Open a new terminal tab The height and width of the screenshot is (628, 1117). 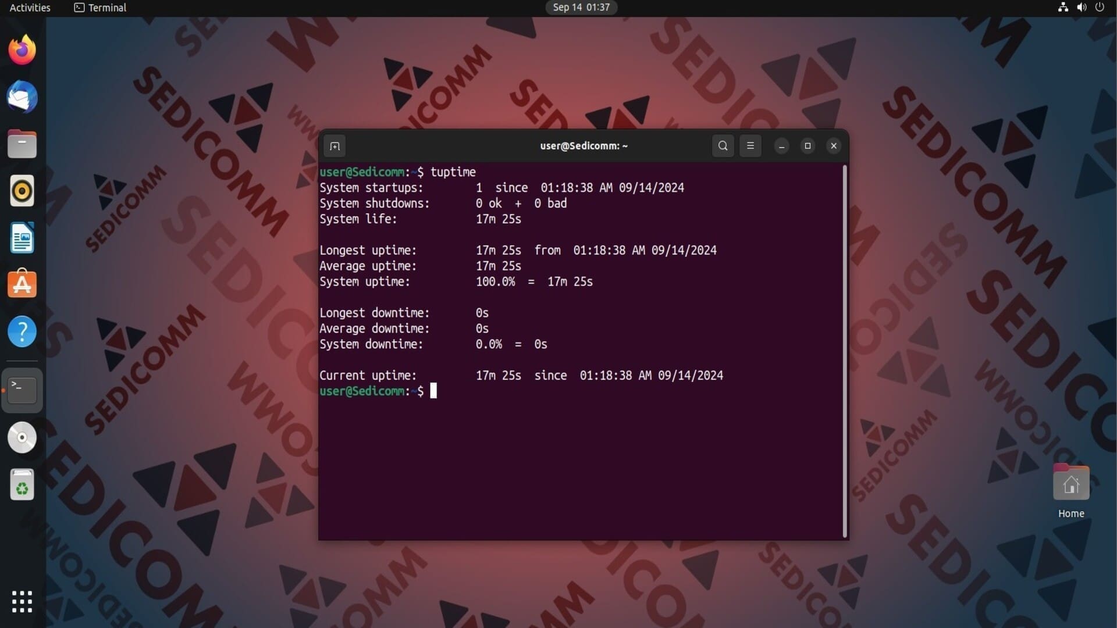coord(335,146)
